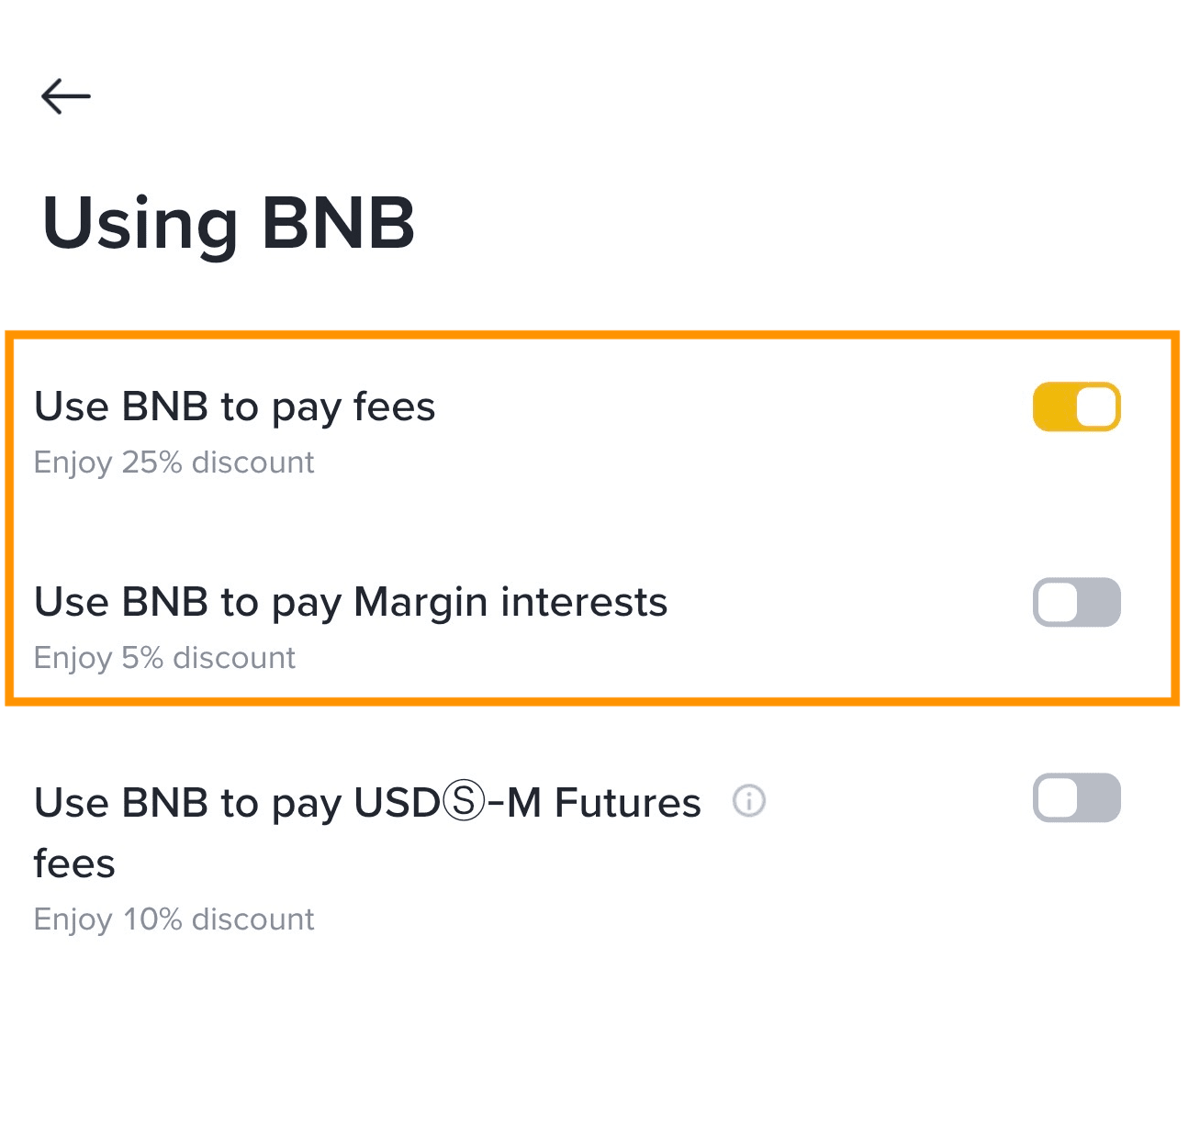The width and height of the screenshot is (1200, 1125).
Task: Open the info icon beside USDⓈ-M Futures
Action: click(748, 801)
